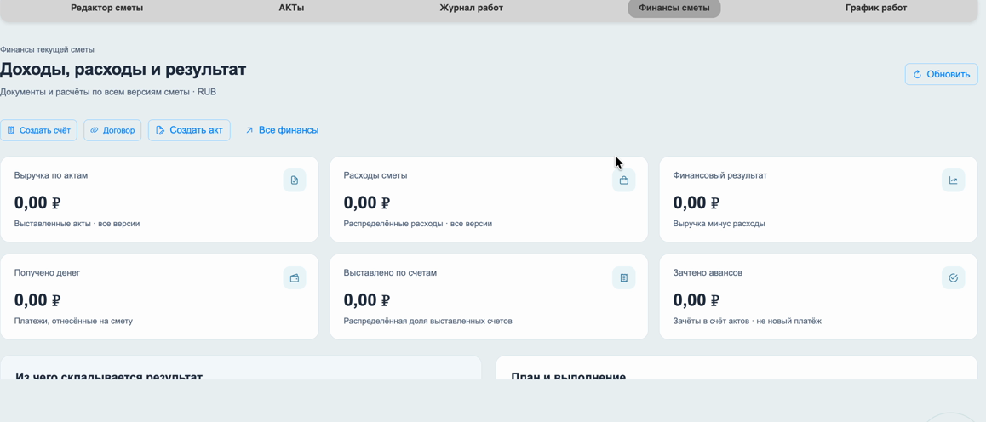Go to the График работ tab
Viewport: 986px width, 422px height.
876,9
